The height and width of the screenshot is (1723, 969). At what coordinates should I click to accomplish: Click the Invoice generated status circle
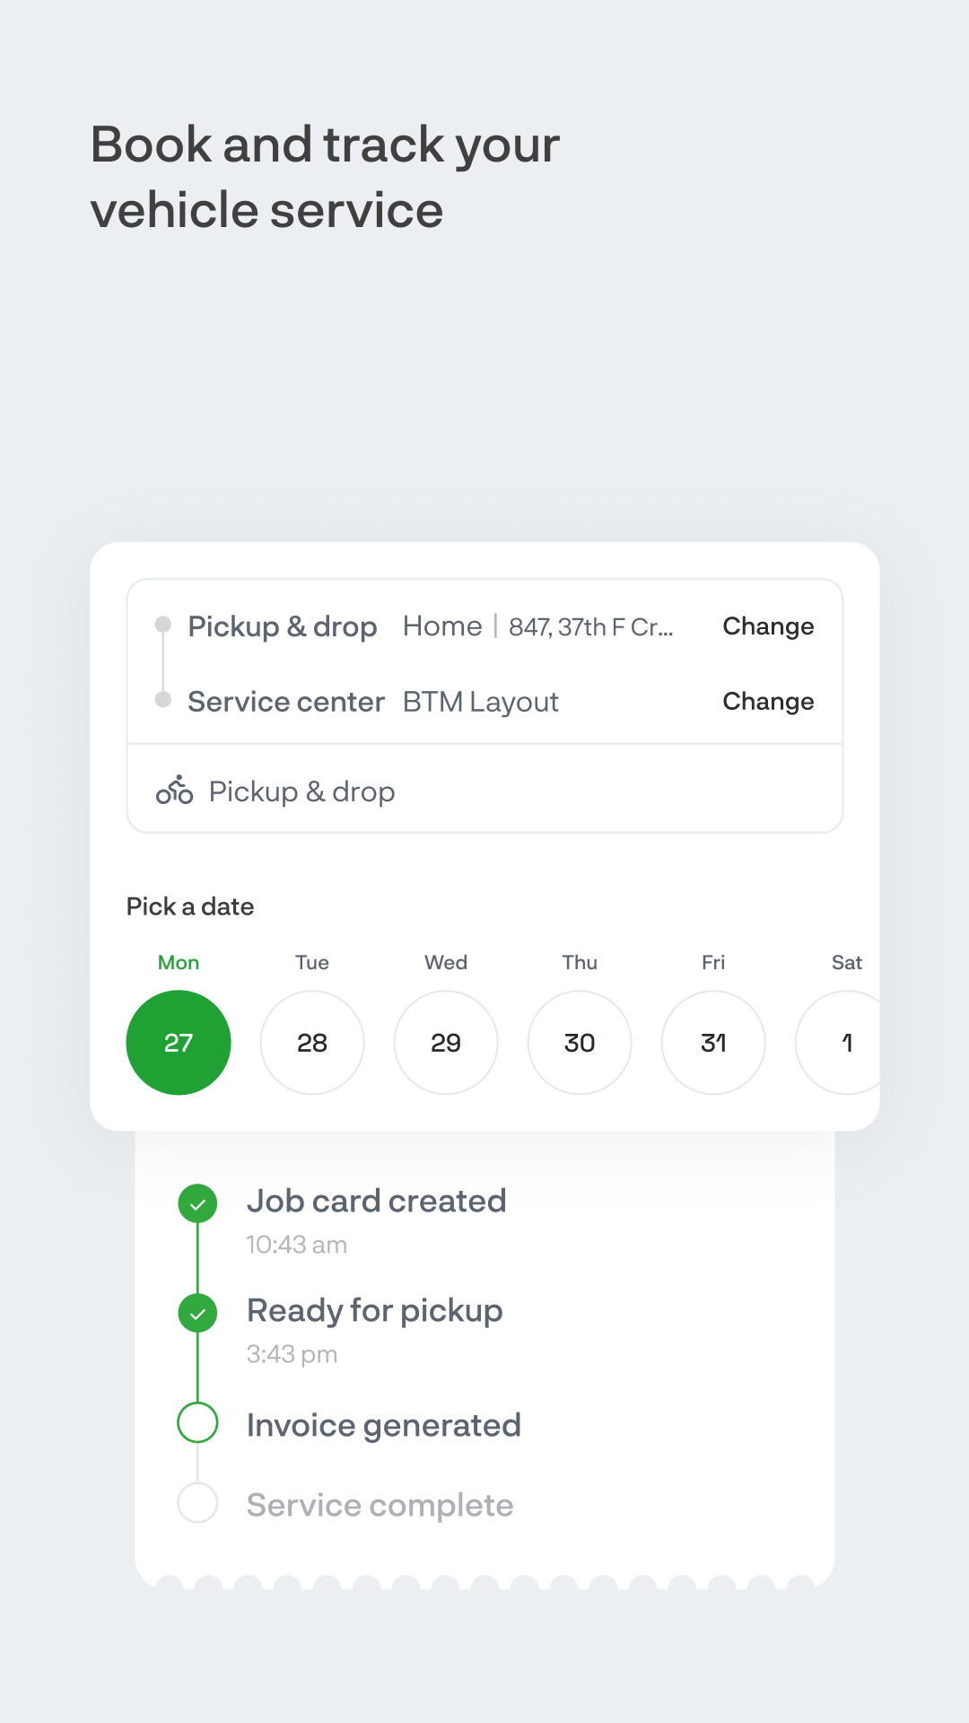(197, 1423)
